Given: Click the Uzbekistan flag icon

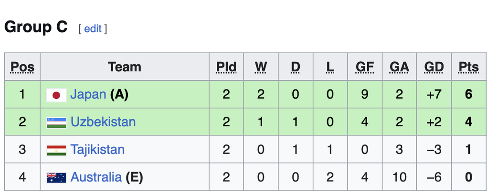Looking at the screenshot, I should click(x=56, y=123).
